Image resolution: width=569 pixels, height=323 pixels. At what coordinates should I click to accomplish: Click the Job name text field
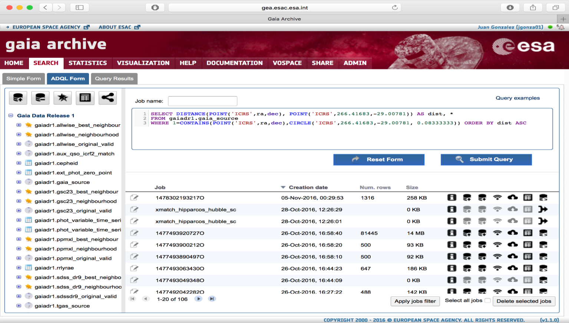(202, 101)
